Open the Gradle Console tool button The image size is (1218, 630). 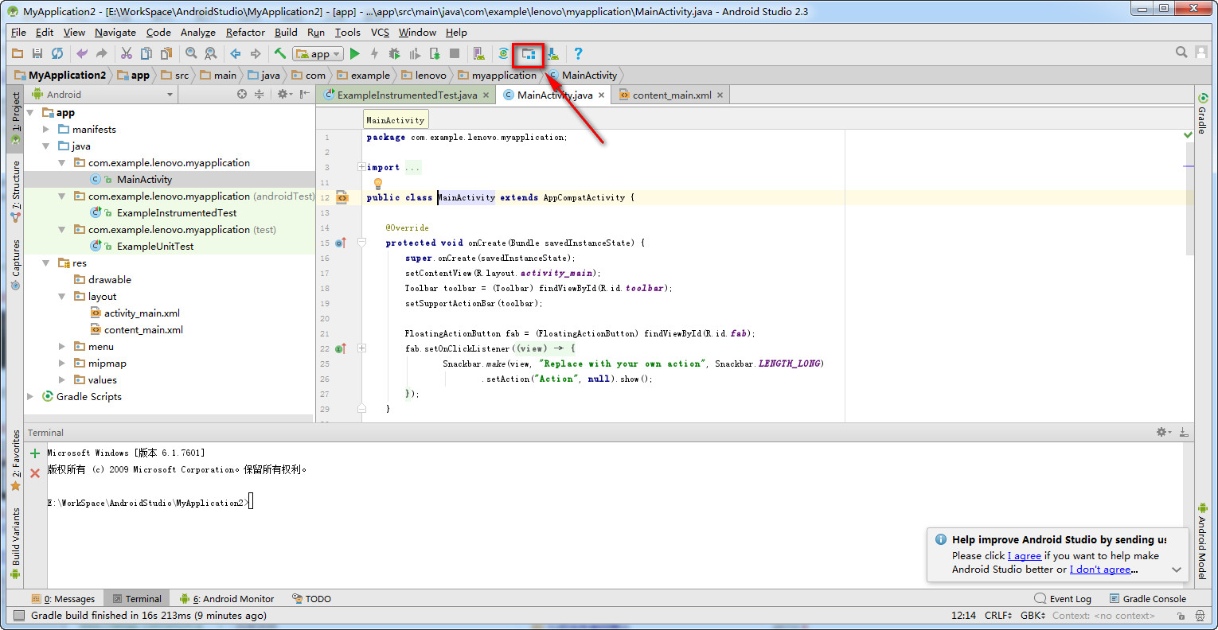pyautogui.click(x=1148, y=599)
